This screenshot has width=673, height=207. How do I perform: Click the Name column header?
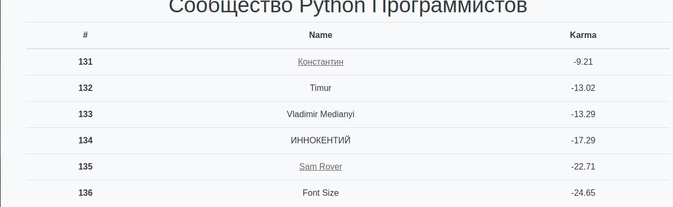(320, 35)
